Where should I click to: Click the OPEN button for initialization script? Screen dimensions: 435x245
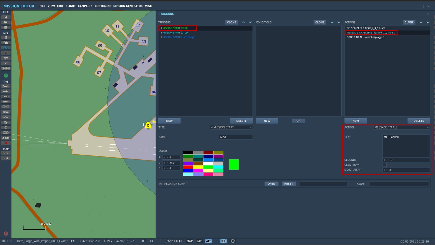tap(271, 183)
